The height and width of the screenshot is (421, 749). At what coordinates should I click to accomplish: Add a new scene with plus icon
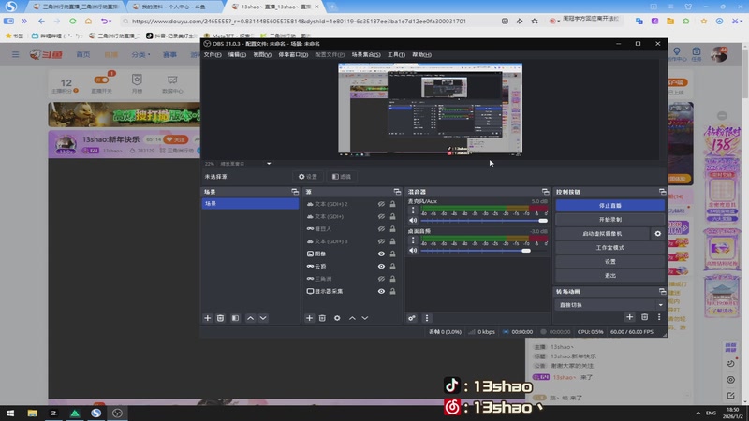[x=207, y=318]
